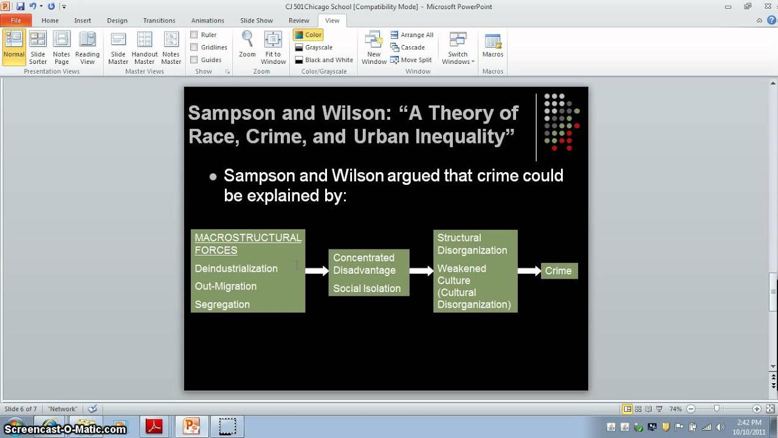Fit slide to current window in status bar

[769, 409]
